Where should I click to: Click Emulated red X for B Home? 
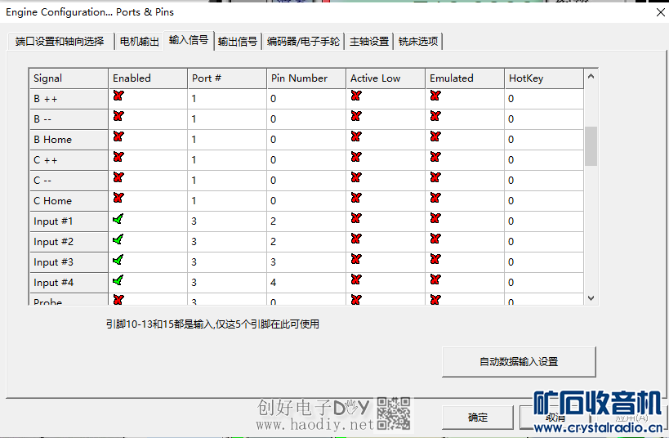click(435, 136)
